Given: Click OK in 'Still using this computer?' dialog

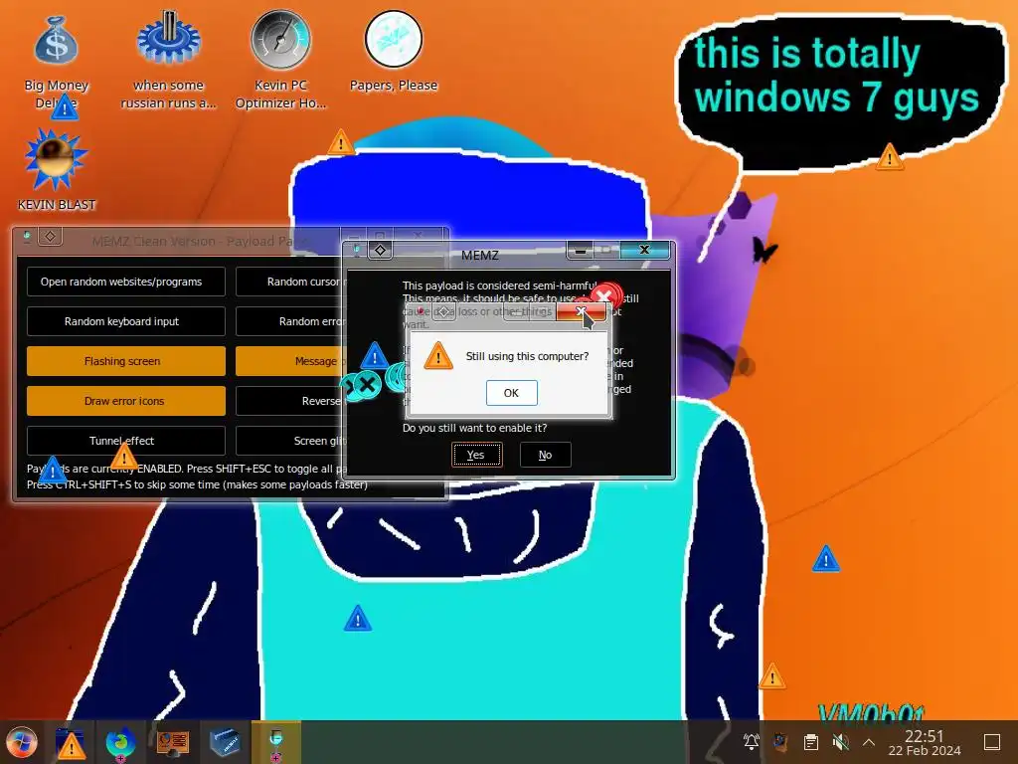Looking at the screenshot, I should [512, 392].
